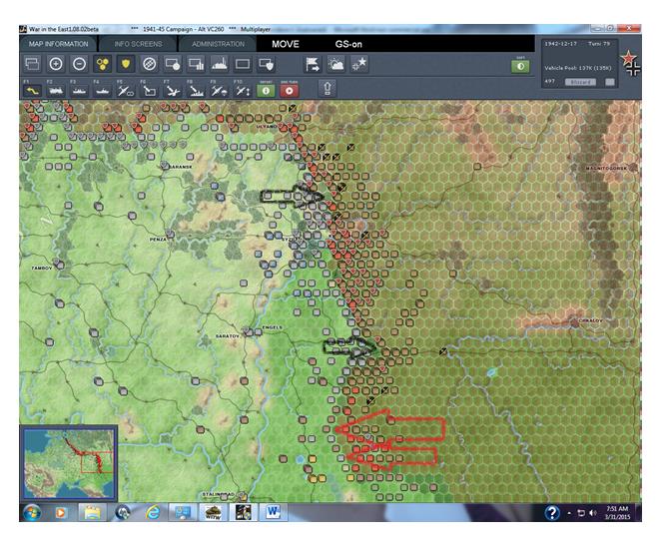Click the small square beside Blizzard bar

pos(610,82)
